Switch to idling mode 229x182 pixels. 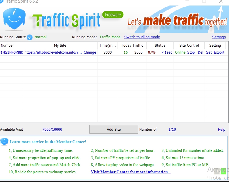click(x=142, y=37)
